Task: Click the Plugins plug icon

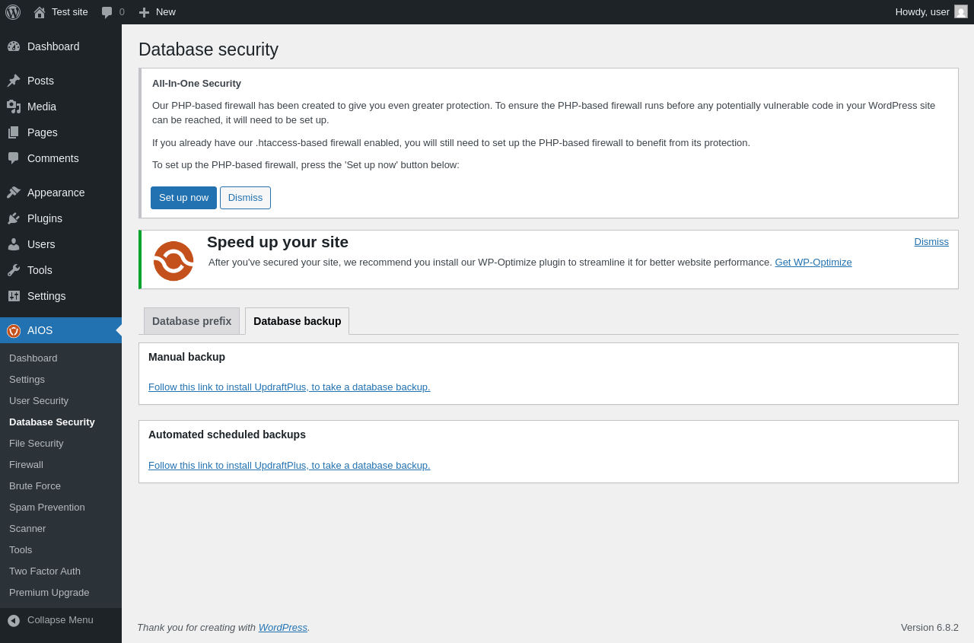Action: [14, 218]
